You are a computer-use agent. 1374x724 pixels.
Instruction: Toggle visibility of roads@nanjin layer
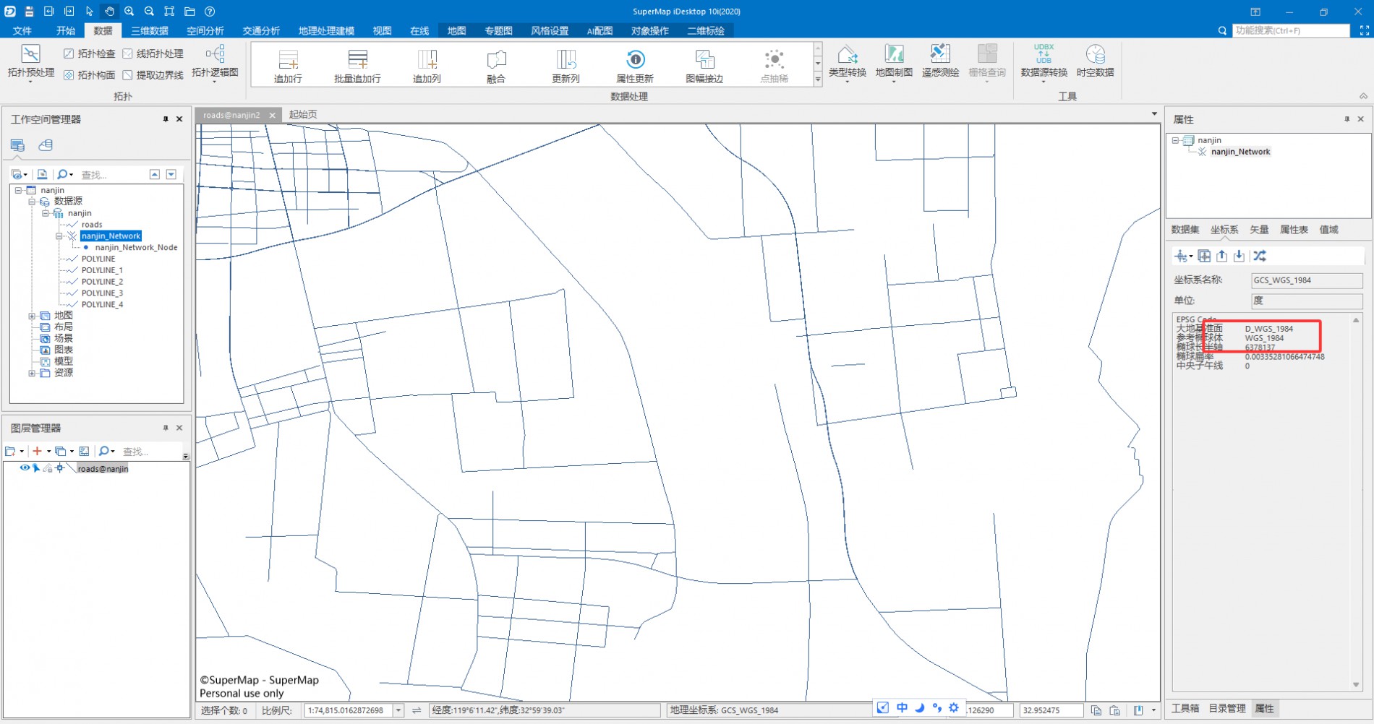point(25,468)
